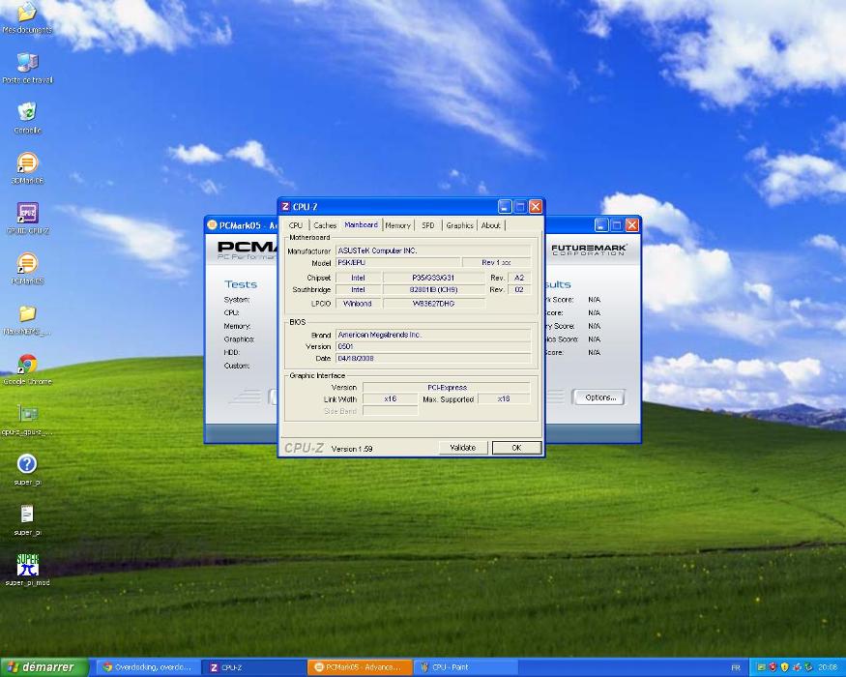Click the Link Width x16 field
Screen dimensions: 846x677
tap(390, 399)
